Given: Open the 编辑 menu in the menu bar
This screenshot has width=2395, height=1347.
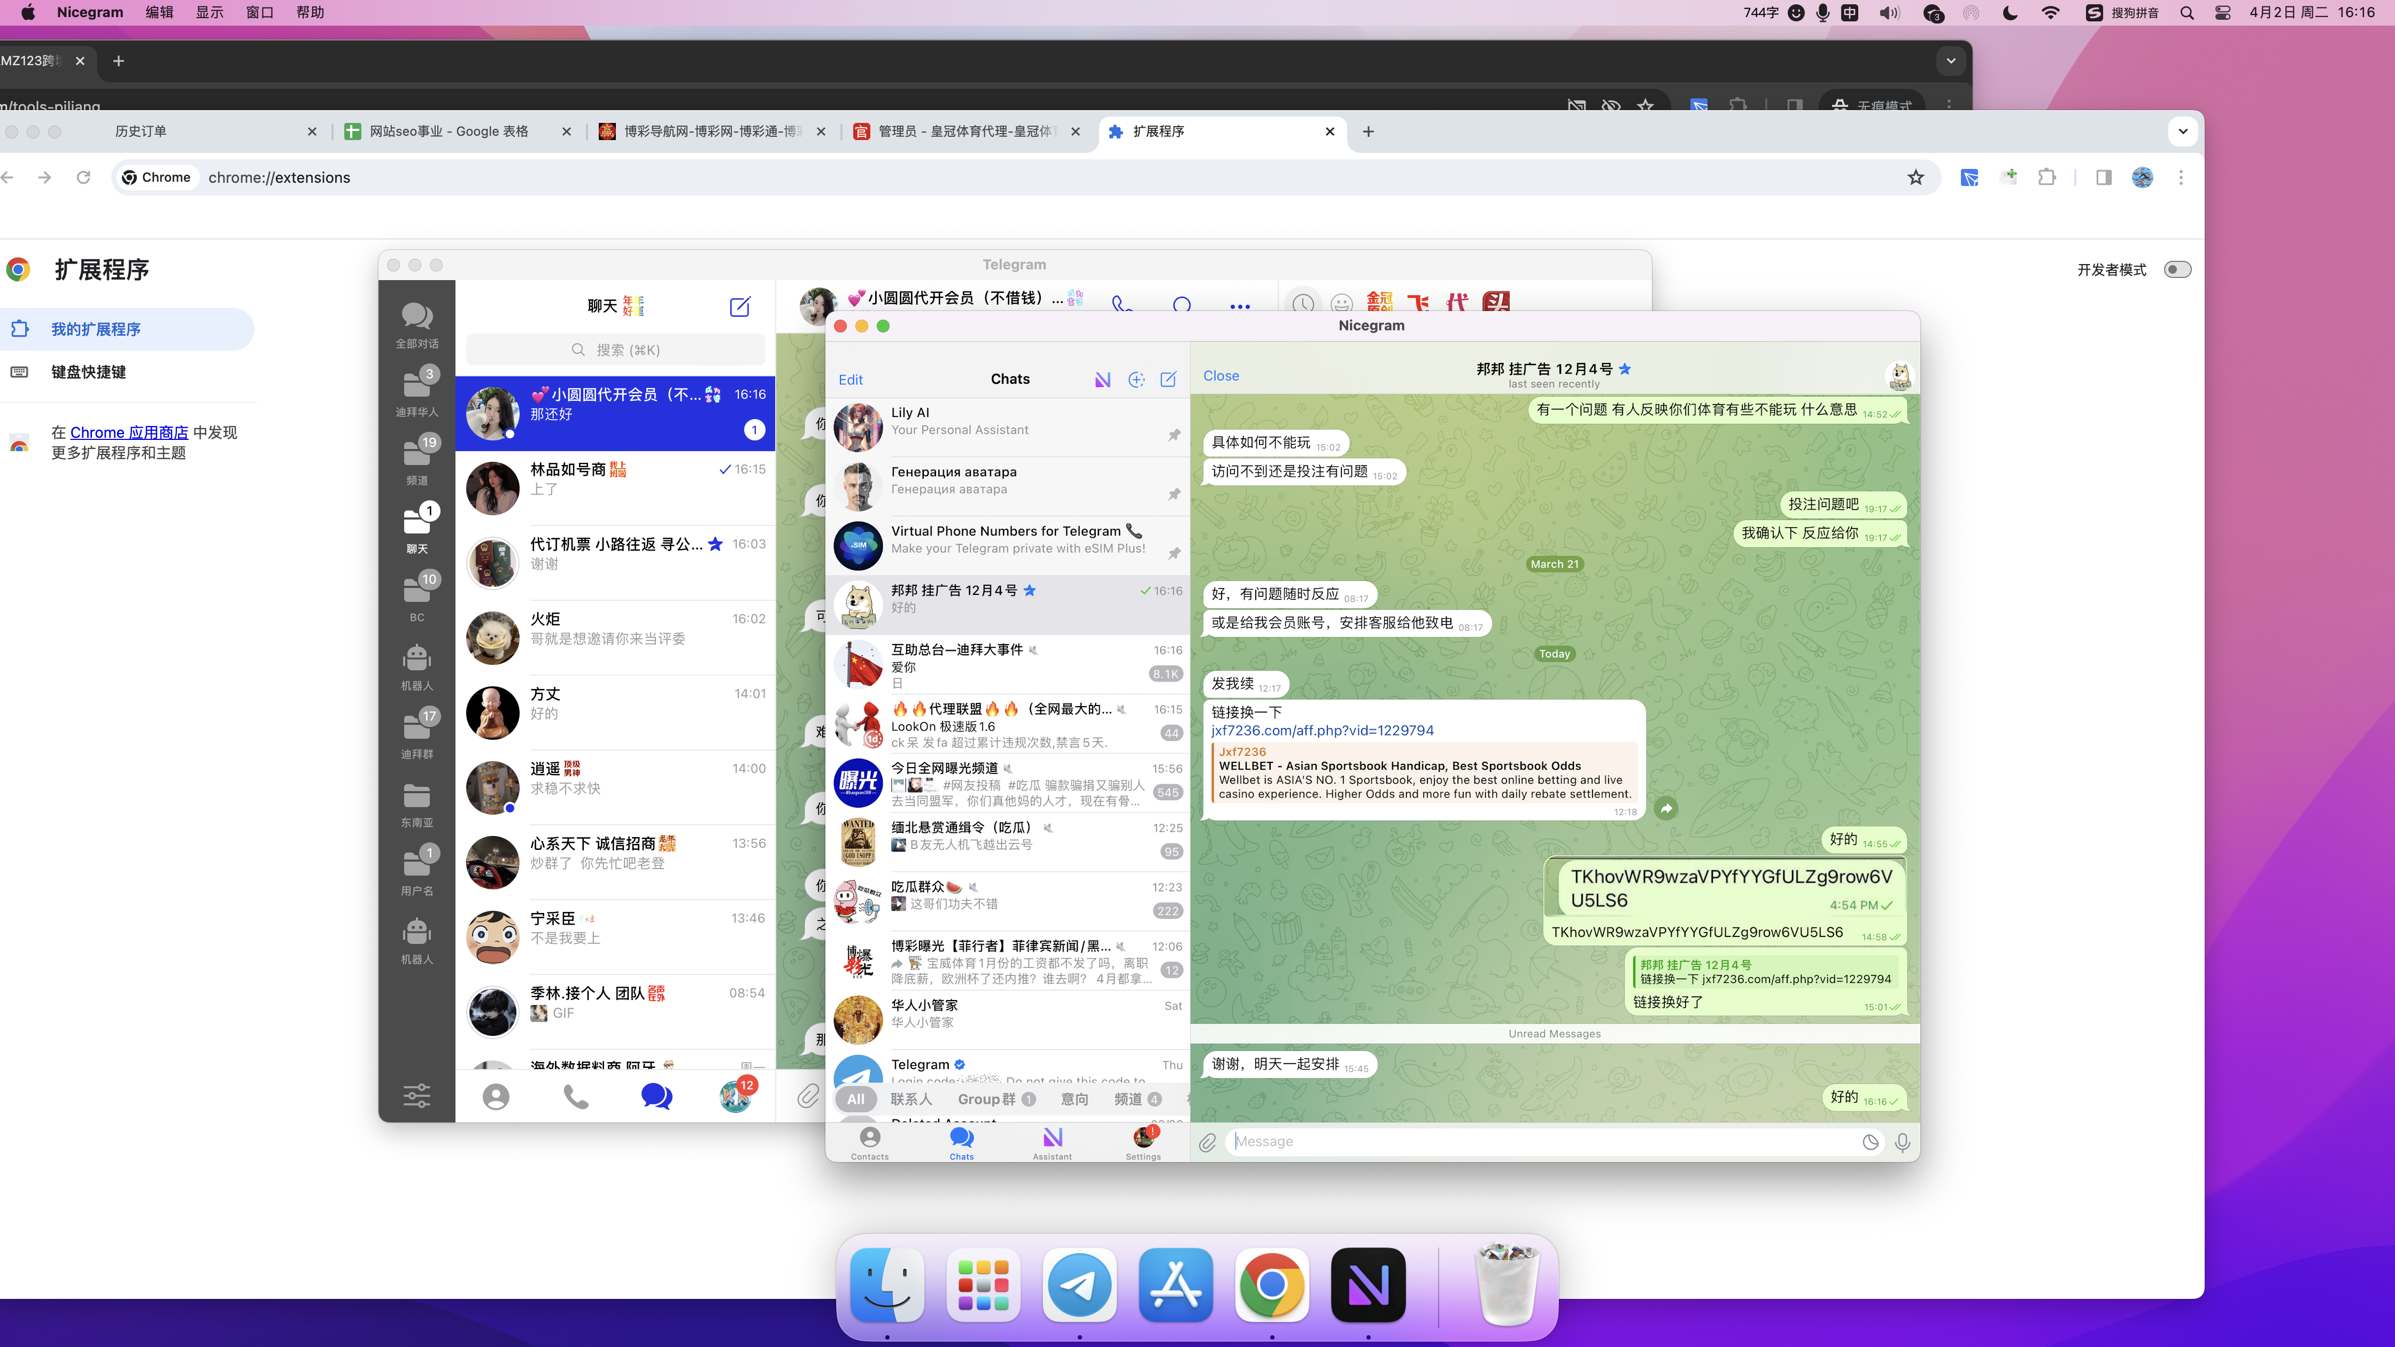Looking at the screenshot, I should tap(159, 13).
